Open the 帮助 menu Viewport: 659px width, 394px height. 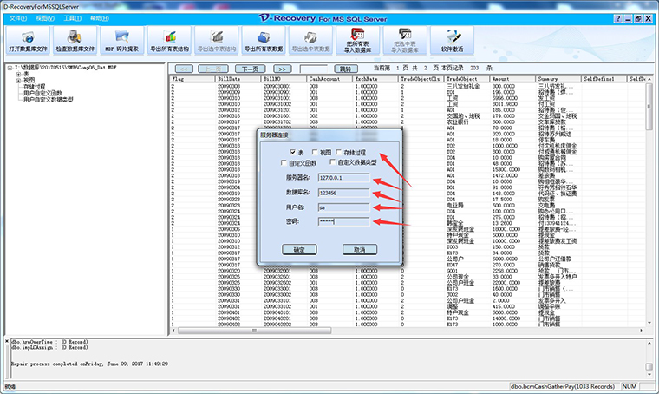click(100, 18)
